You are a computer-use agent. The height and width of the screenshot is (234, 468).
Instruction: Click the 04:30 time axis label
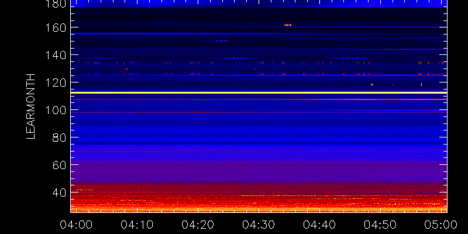pos(259,225)
